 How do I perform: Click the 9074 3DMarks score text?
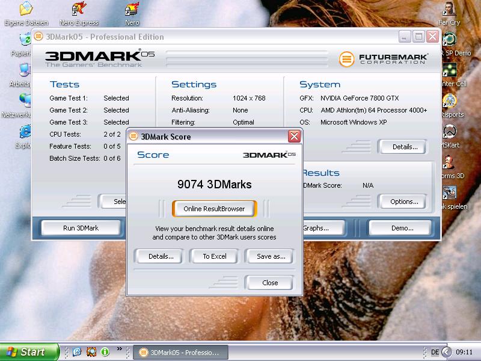point(215,185)
